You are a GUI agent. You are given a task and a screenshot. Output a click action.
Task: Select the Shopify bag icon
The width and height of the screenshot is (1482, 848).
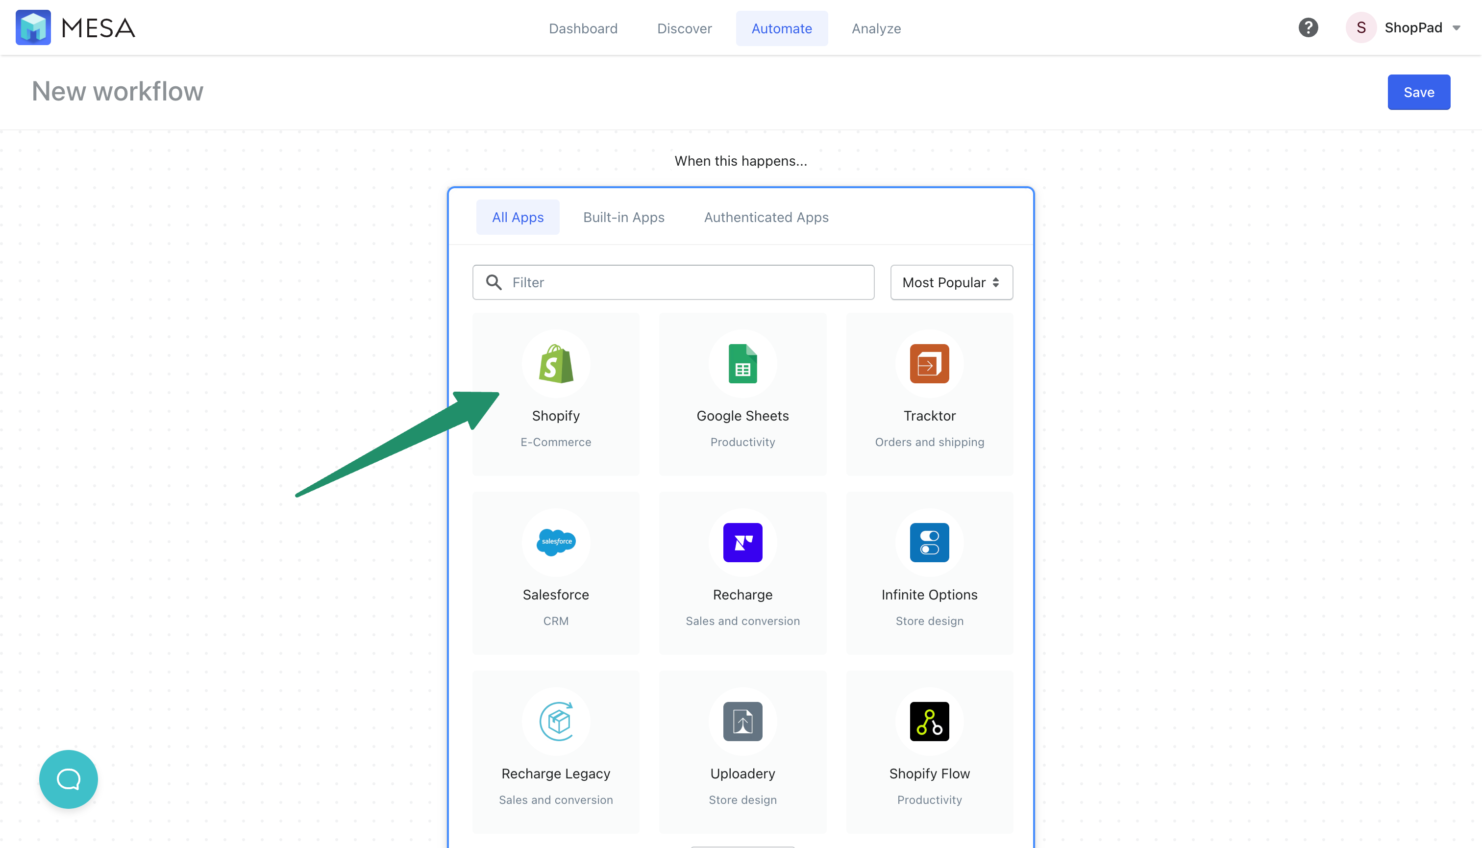pos(556,364)
